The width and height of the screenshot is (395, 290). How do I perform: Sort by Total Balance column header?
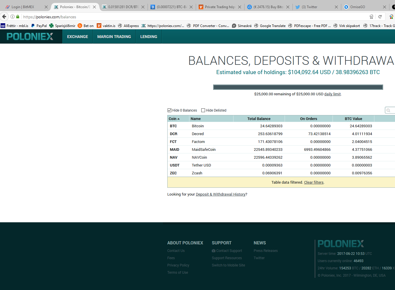pyautogui.click(x=259, y=119)
